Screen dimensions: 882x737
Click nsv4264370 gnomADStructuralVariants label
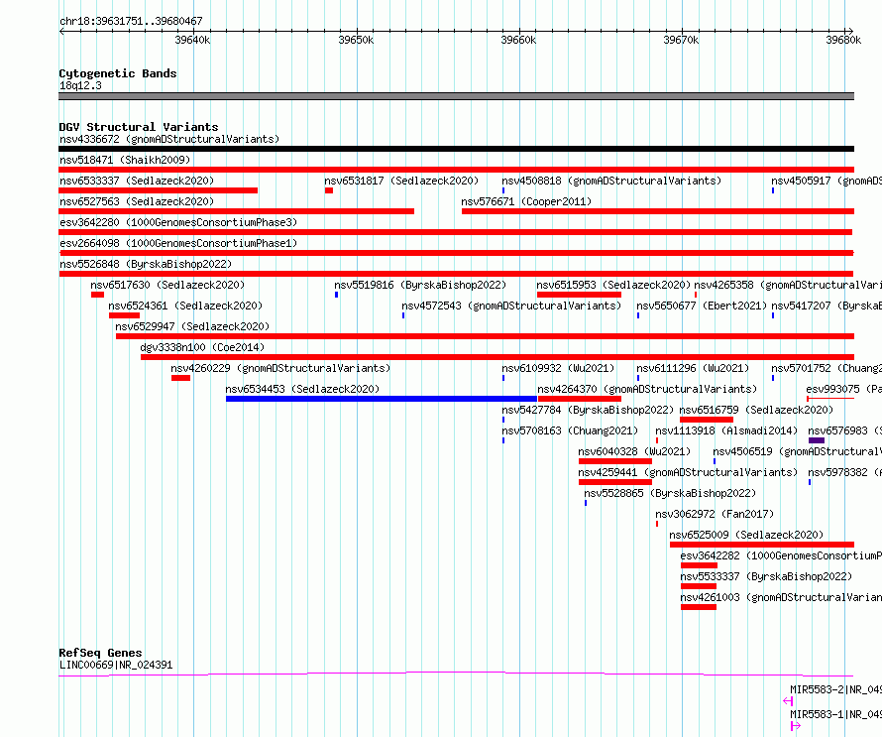[647, 389]
